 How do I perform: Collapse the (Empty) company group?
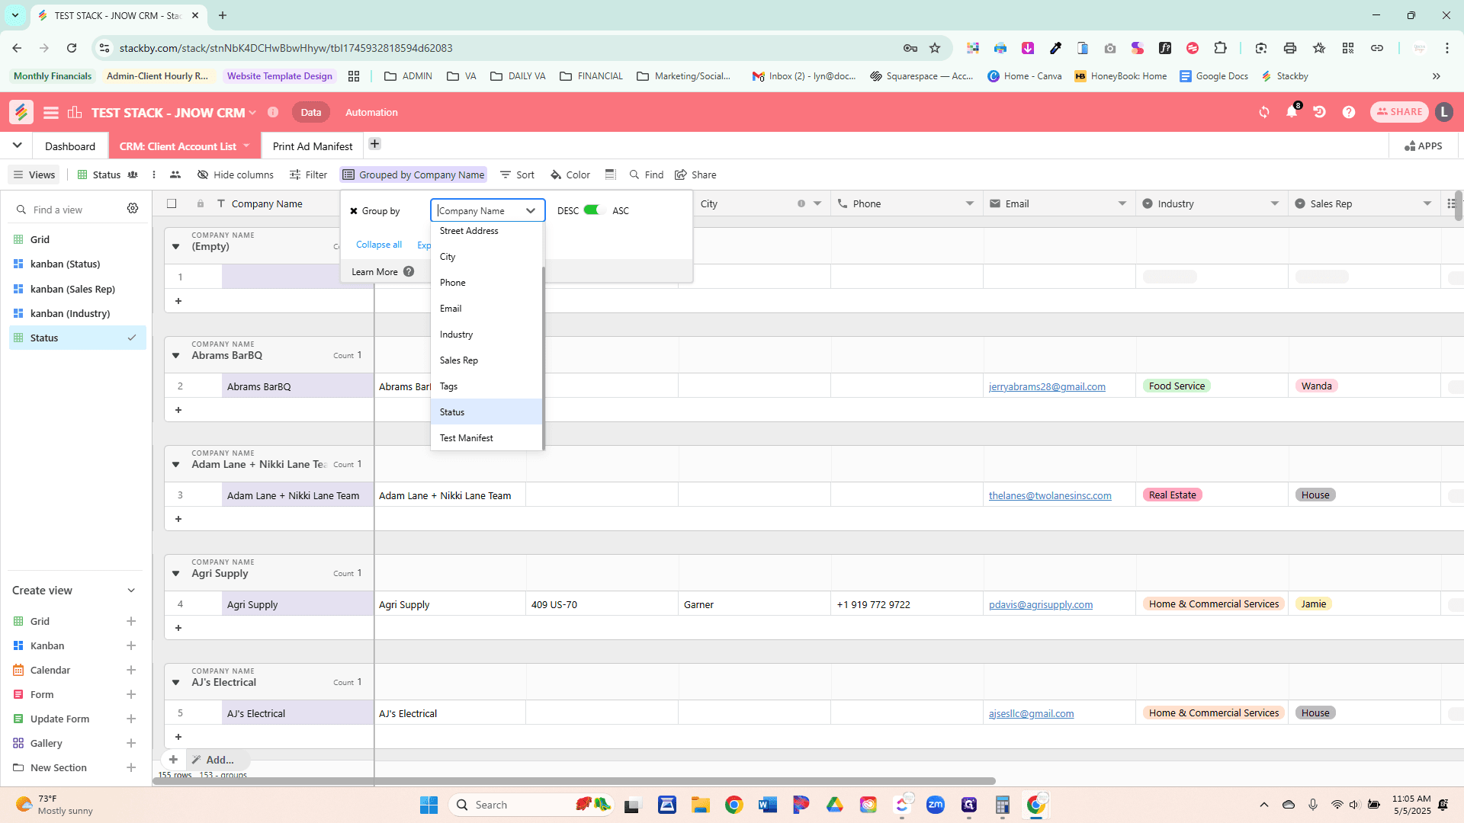(176, 246)
